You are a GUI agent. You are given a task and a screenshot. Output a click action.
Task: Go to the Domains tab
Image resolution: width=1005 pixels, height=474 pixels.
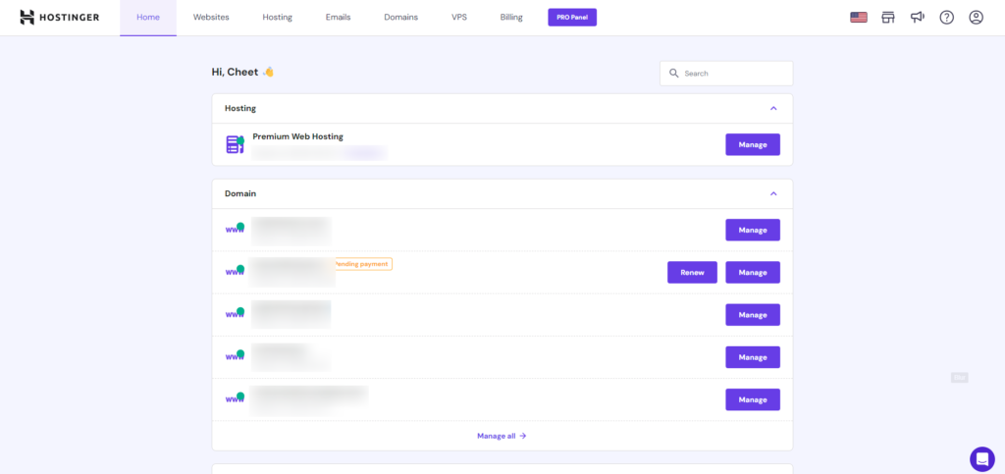point(400,18)
